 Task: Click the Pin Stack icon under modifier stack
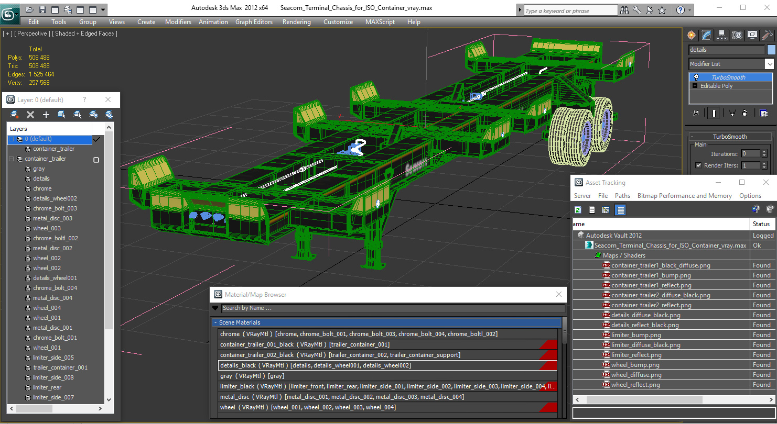click(696, 113)
